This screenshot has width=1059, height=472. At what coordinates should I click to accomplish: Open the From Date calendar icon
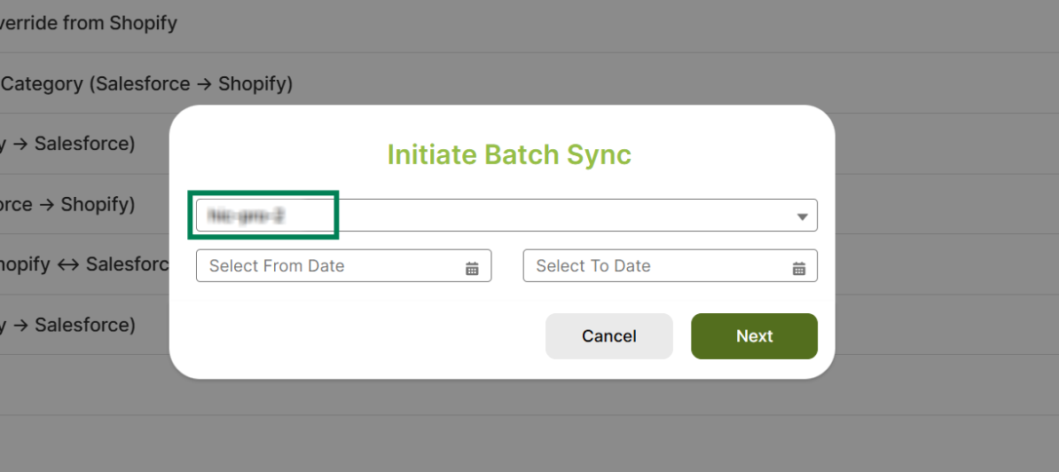[x=472, y=268]
